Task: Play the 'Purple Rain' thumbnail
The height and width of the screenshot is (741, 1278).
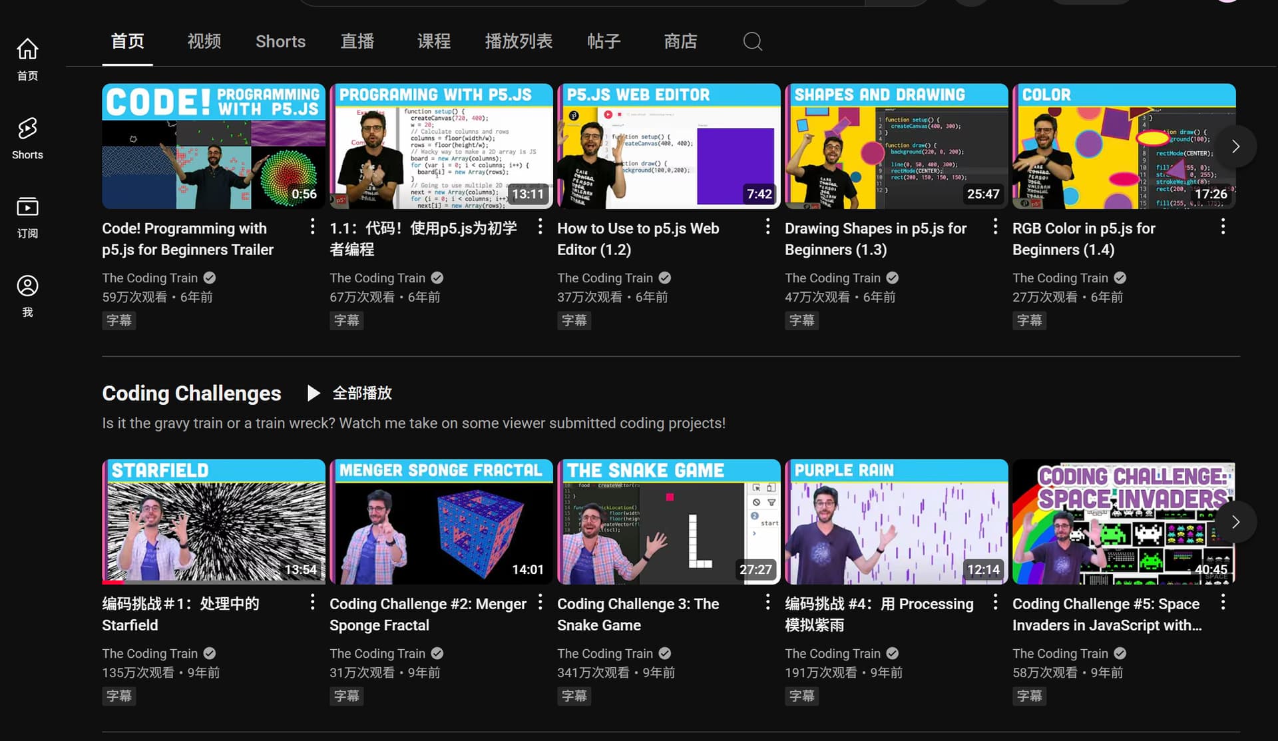Action: [897, 522]
